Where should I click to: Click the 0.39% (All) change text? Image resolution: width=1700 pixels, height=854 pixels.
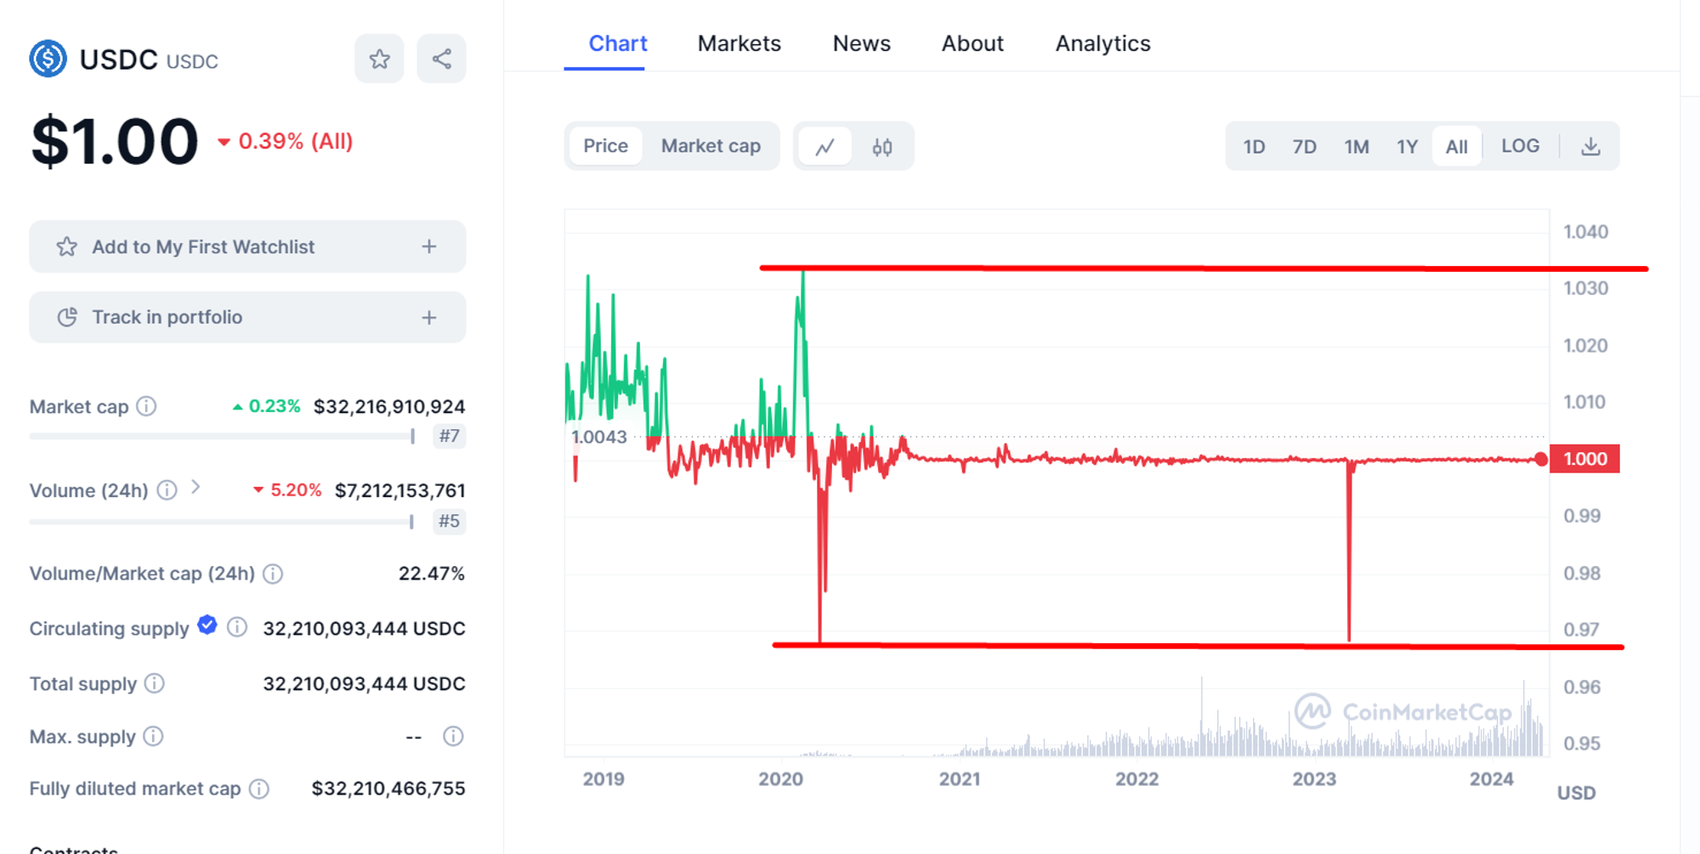tap(286, 141)
